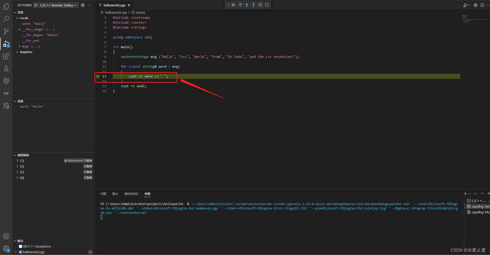
Task: Open the ChatGPT sidebar icon
Action: click(6, 81)
